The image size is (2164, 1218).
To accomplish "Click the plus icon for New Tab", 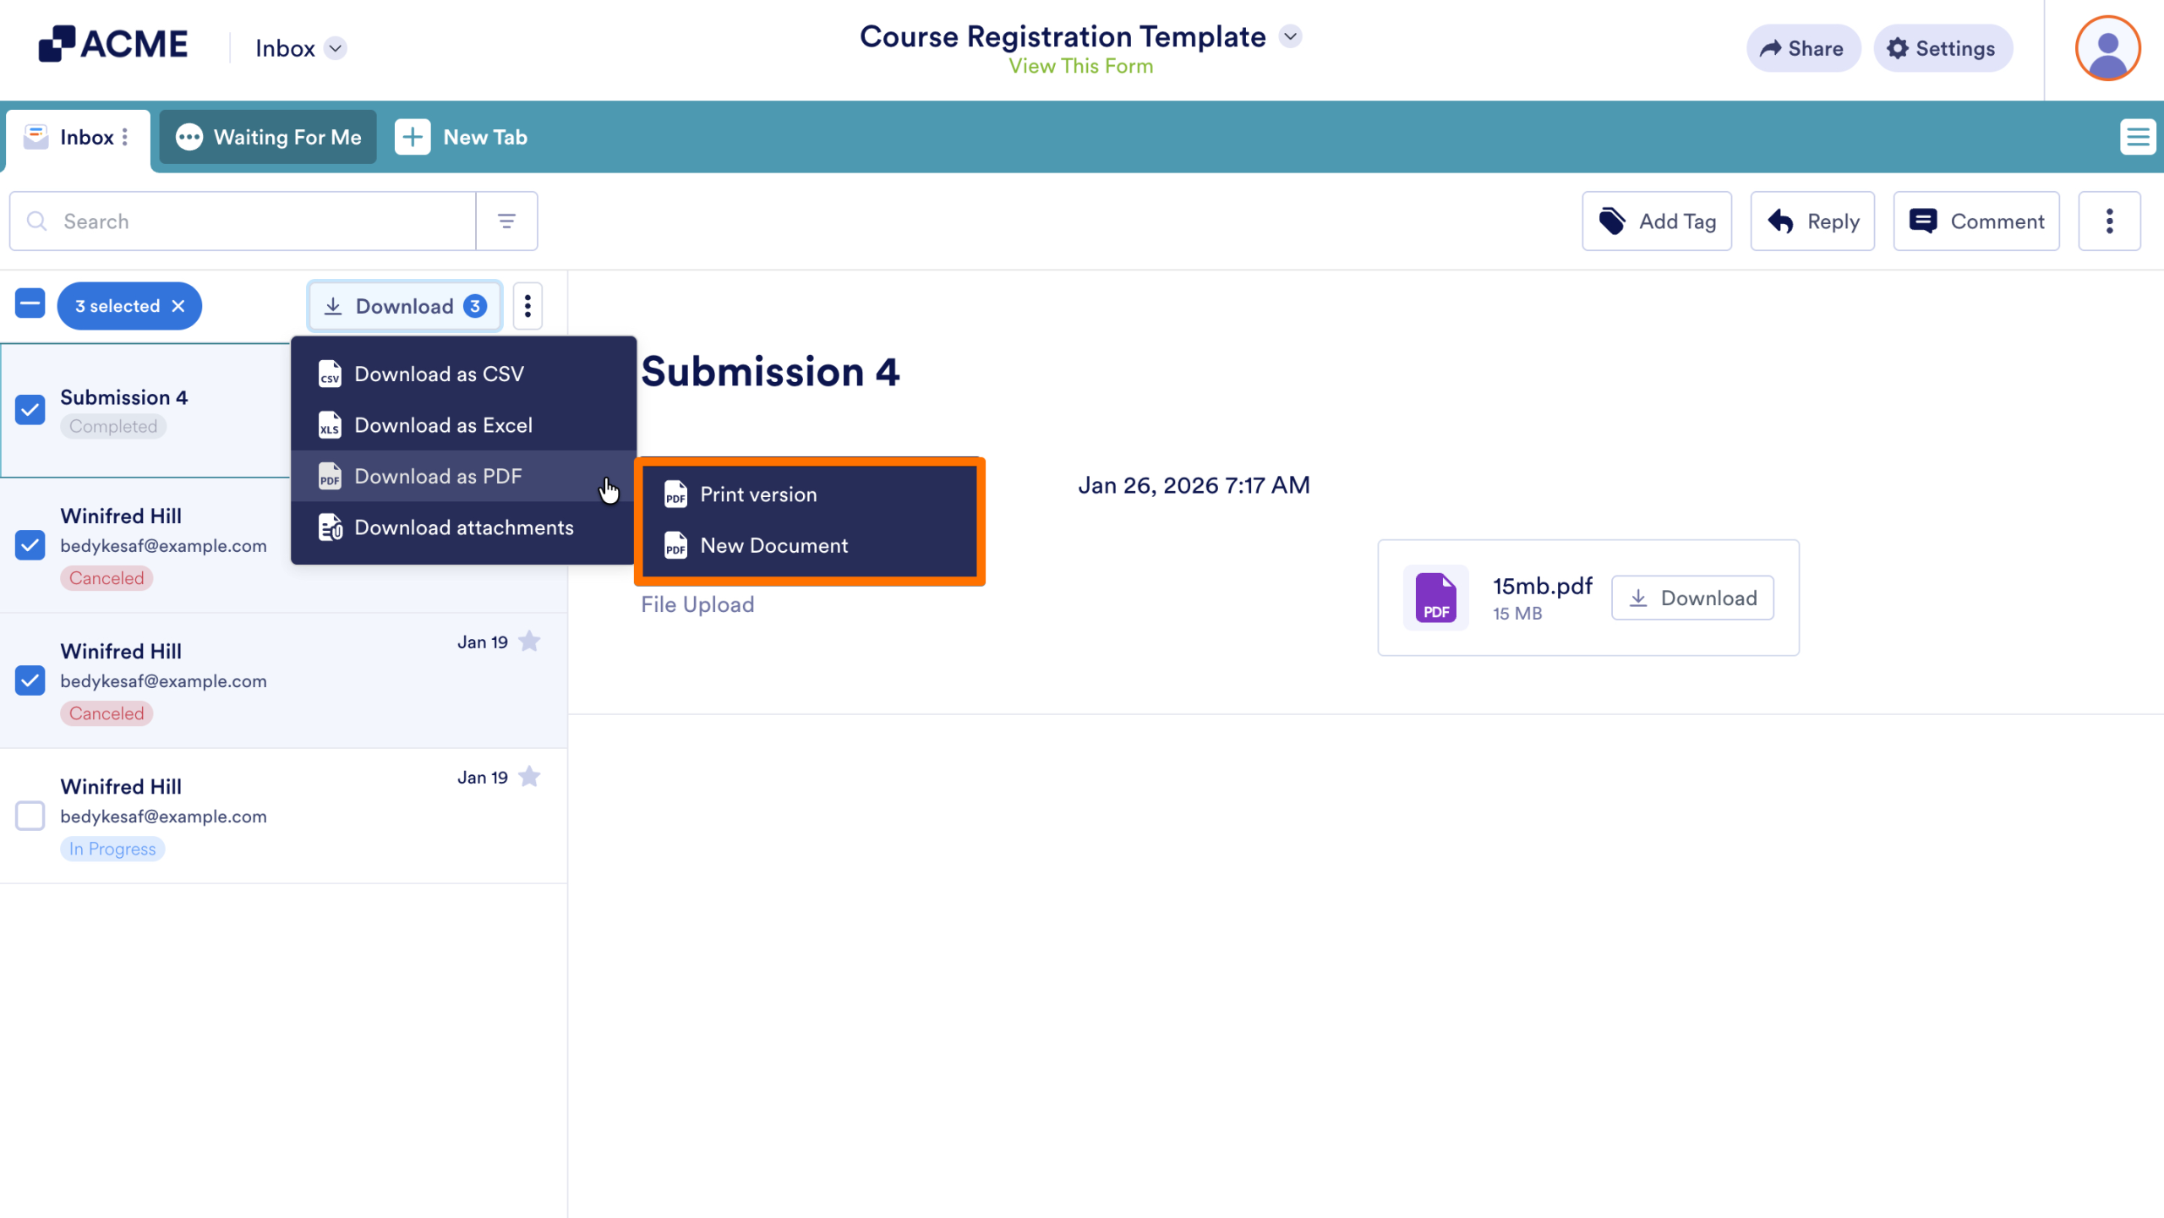I will click(413, 137).
